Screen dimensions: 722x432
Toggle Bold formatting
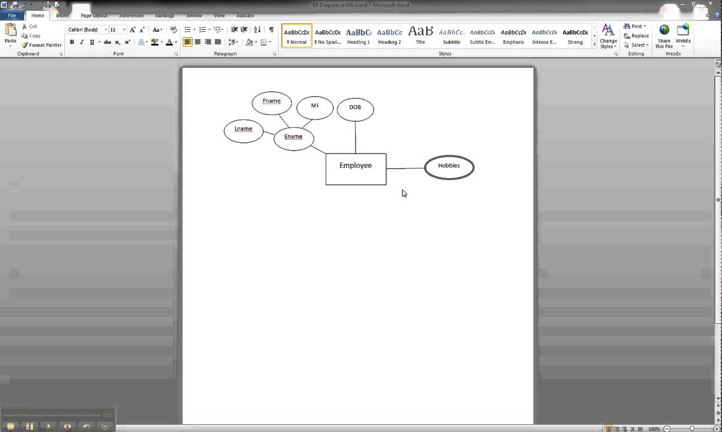pyautogui.click(x=72, y=42)
